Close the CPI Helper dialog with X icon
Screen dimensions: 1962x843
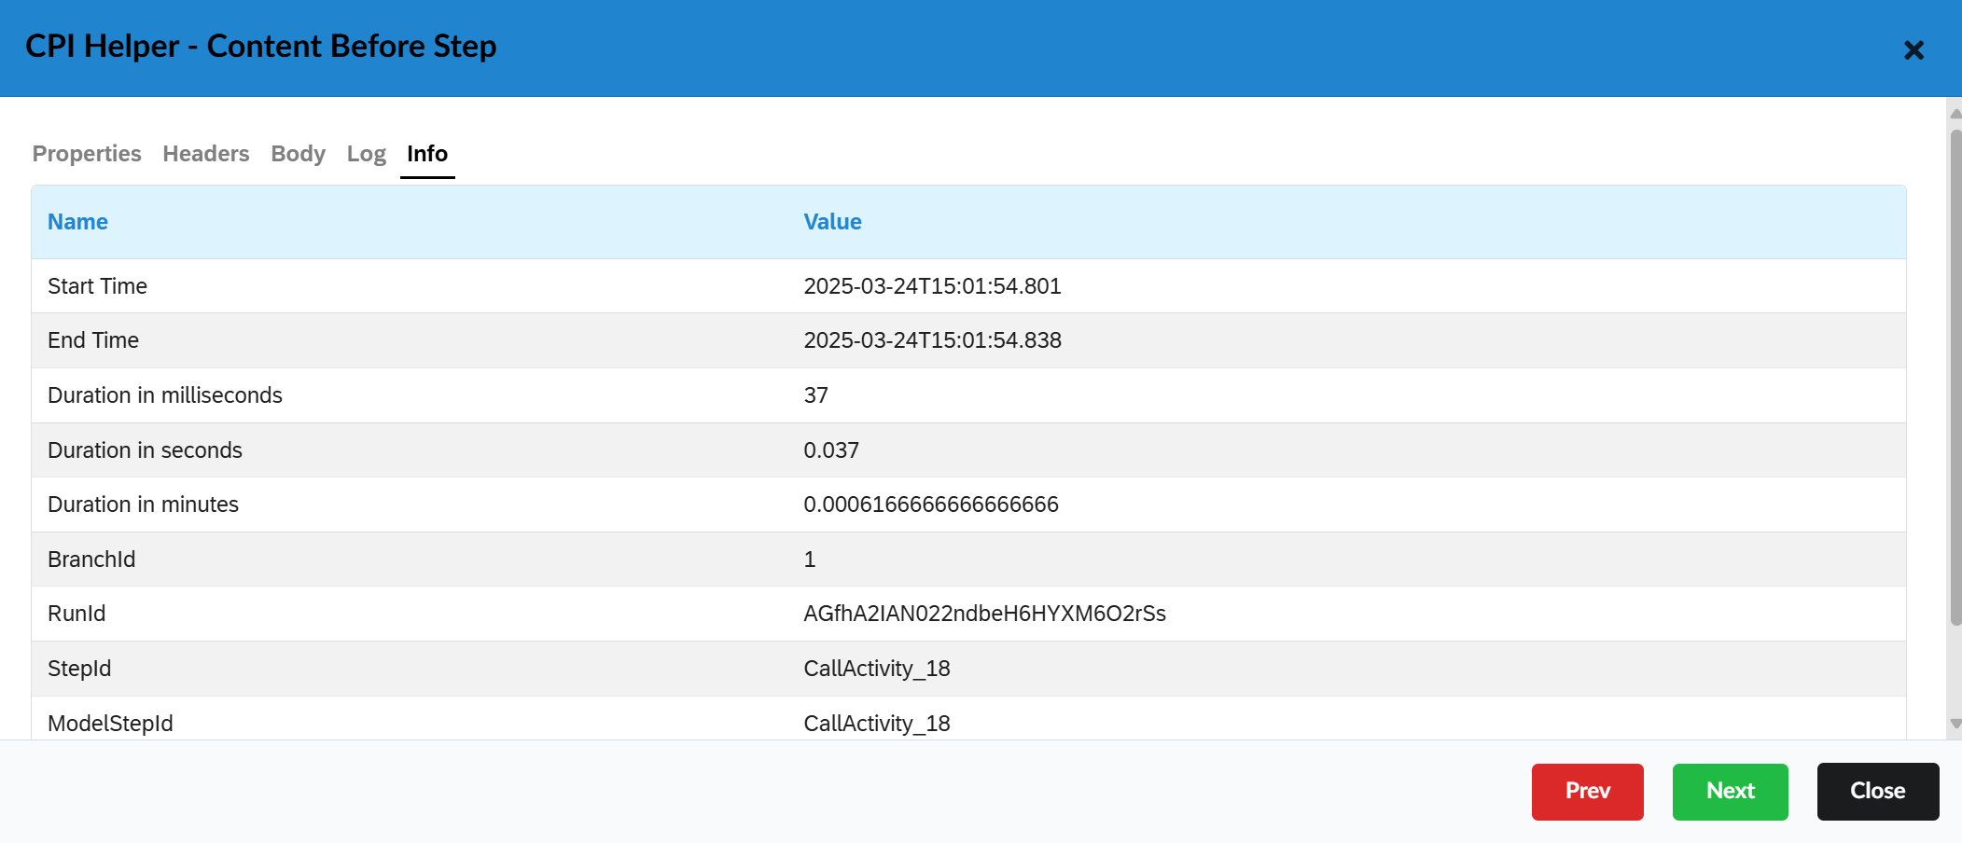[x=1913, y=50]
